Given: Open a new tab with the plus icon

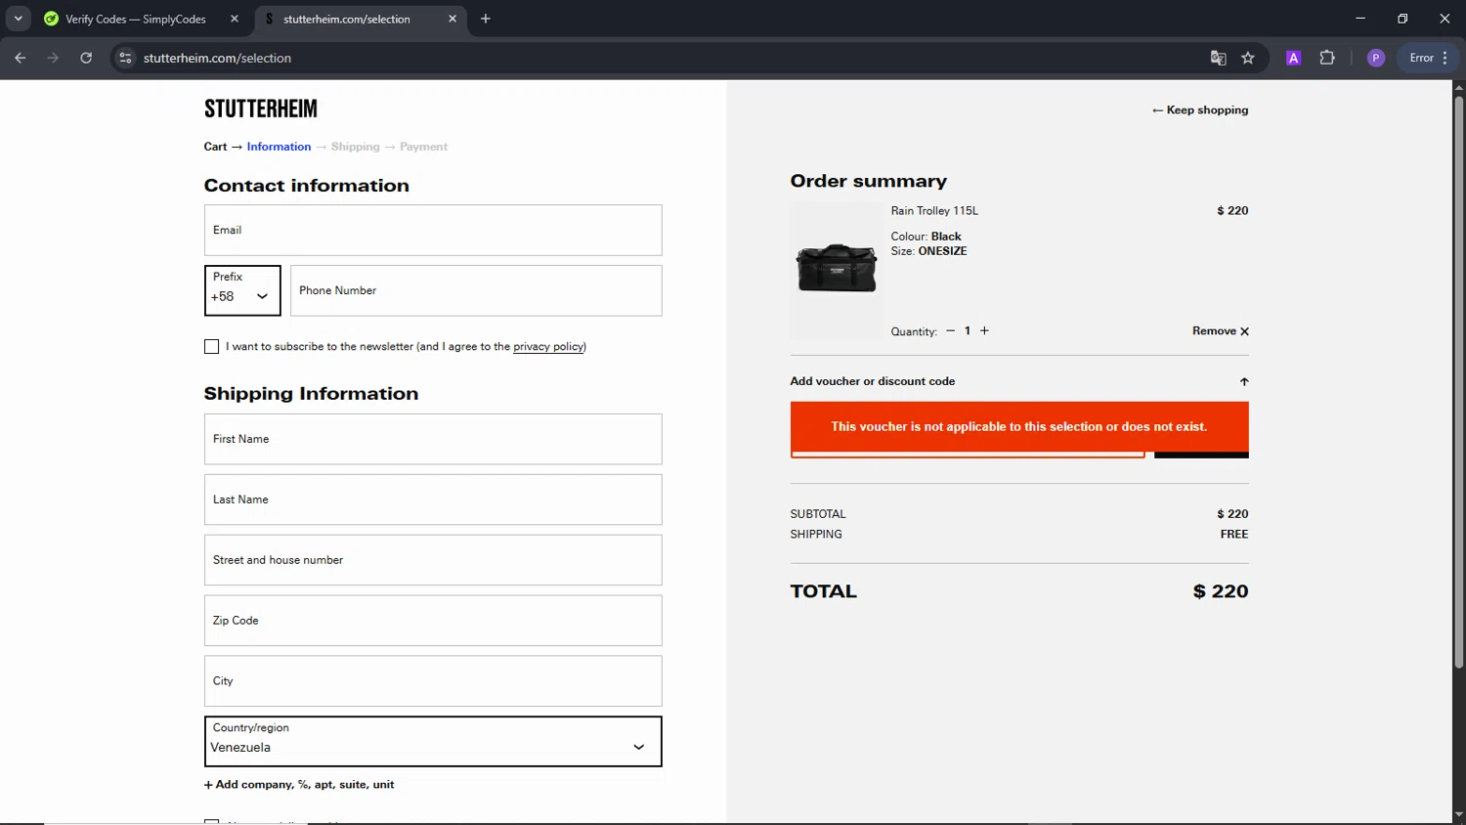Looking at the screenshot, I should click(486, 19).
